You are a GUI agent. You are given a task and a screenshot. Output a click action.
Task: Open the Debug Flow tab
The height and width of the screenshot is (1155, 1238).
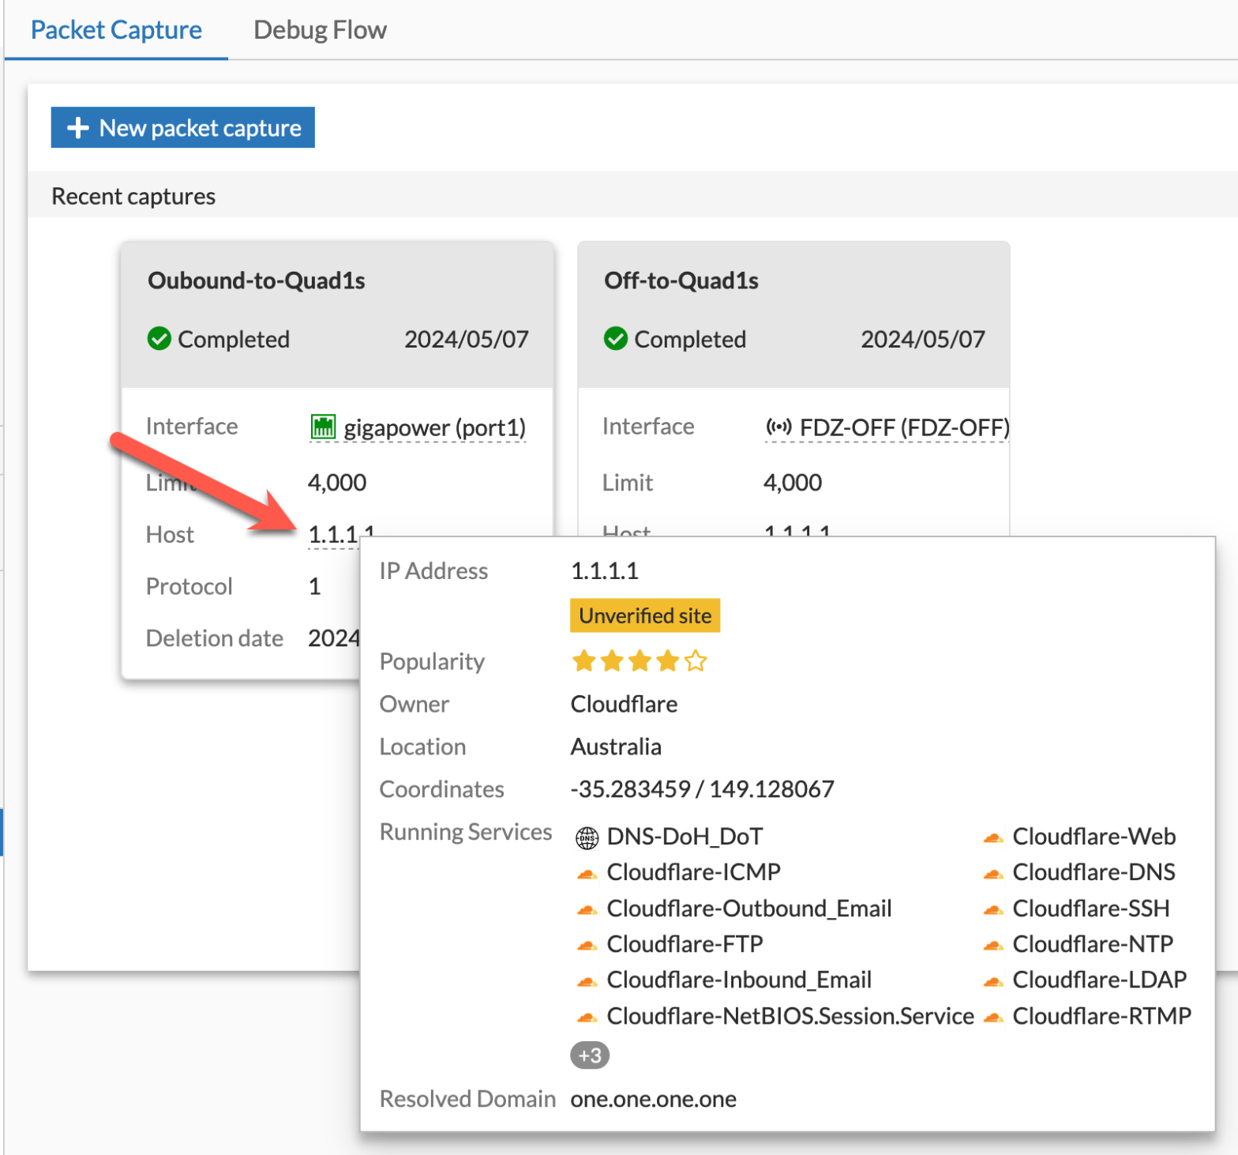(x=320, y=30)
